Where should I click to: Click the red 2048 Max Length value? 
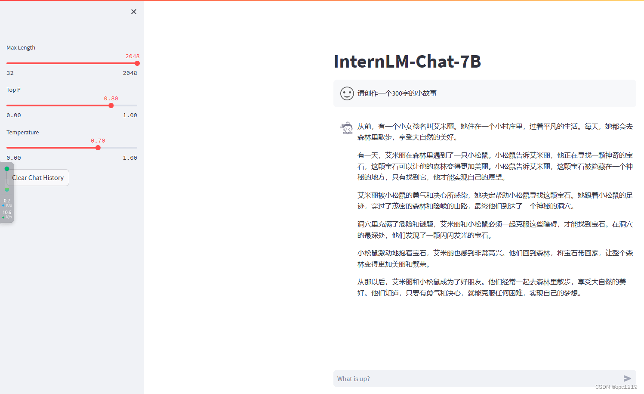[x=132, y=56]
